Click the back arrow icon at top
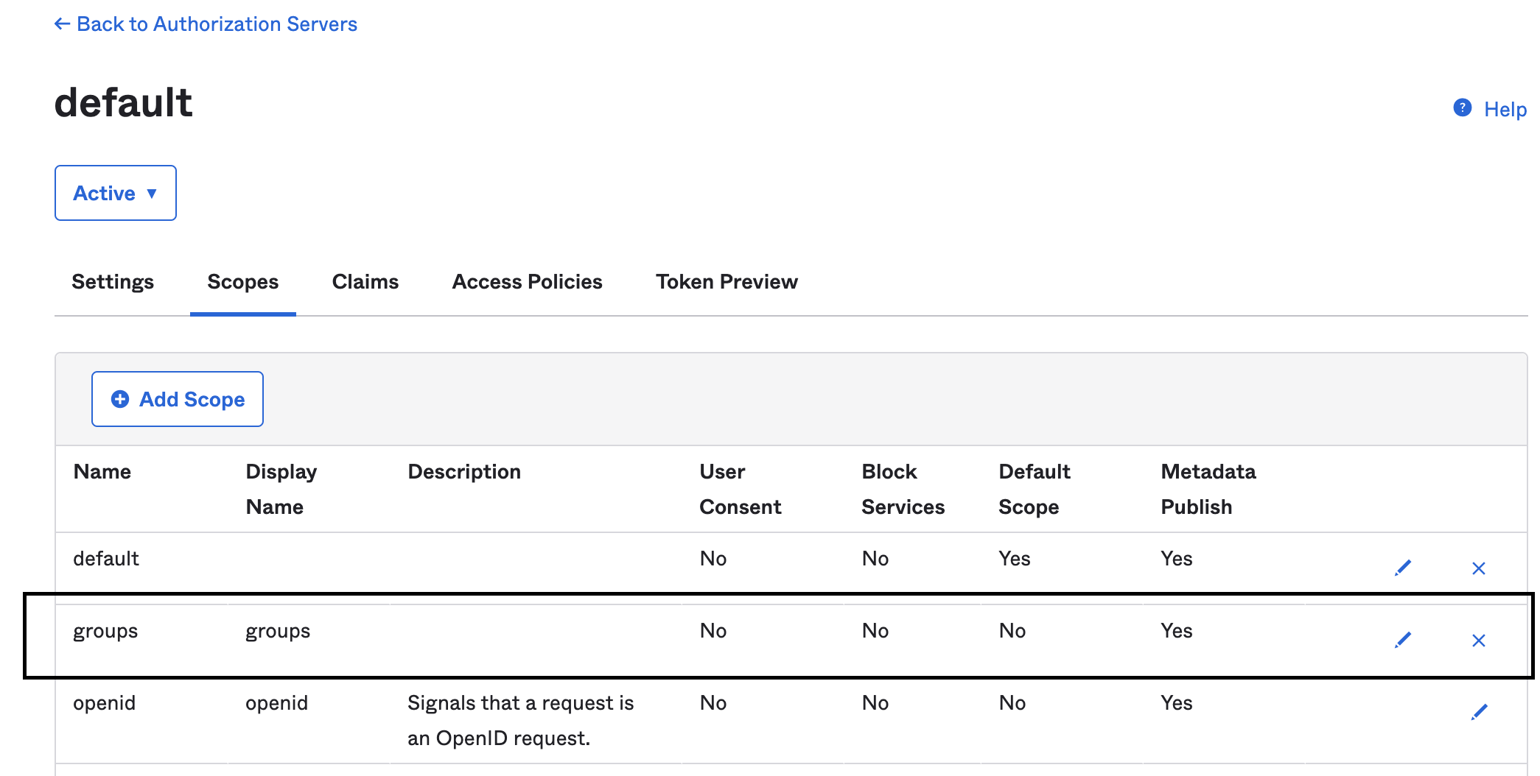The image size is (1540, 776). coord(62,24)
